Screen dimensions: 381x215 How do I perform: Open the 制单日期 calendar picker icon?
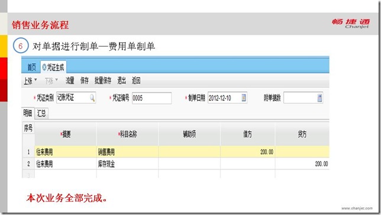tap(244, 98)
